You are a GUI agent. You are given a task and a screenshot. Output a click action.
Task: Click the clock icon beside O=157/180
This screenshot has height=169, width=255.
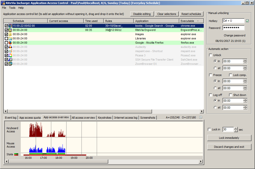click(x=201, y=117)
